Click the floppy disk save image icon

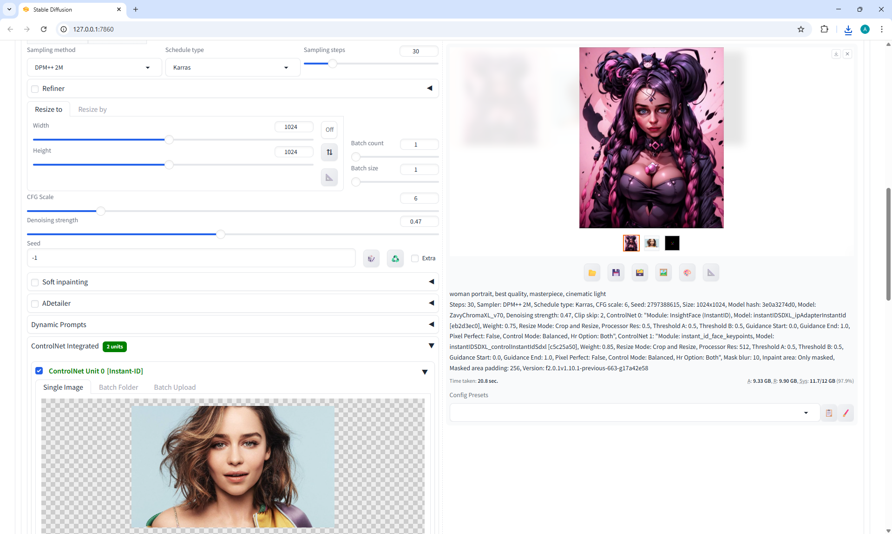pos(616,273)
